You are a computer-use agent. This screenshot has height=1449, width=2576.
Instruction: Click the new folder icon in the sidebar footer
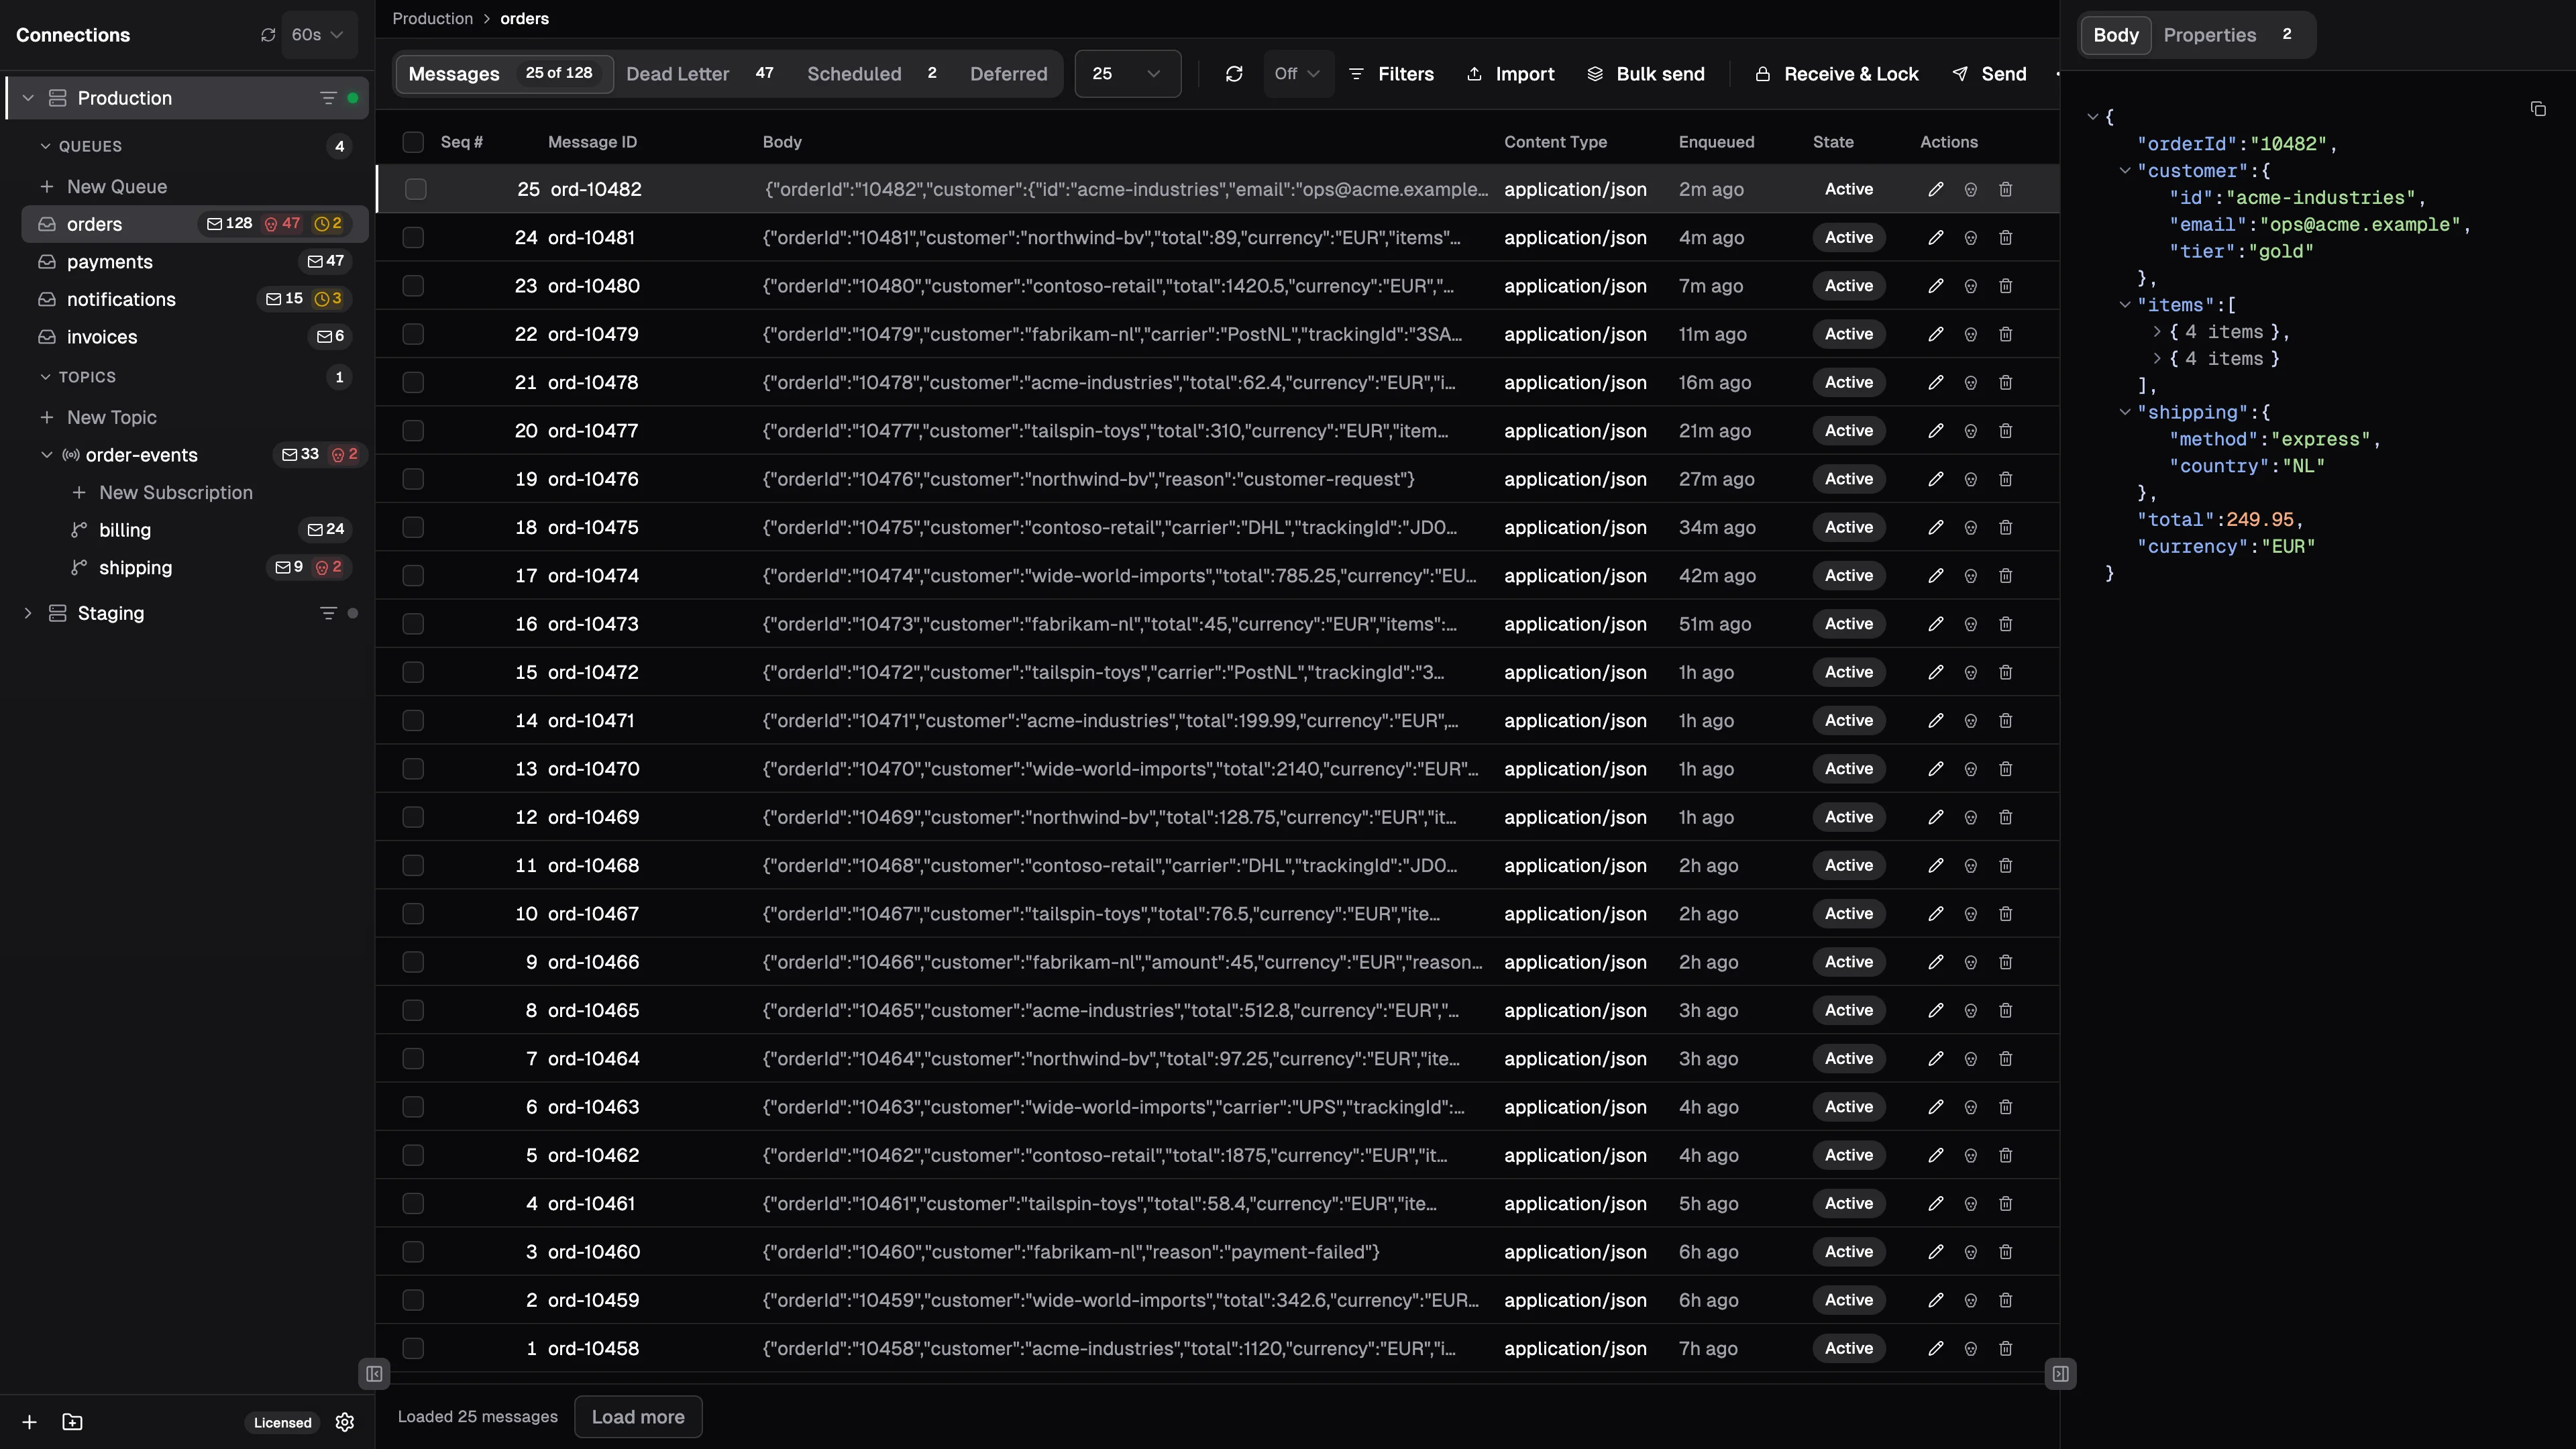72,1422
